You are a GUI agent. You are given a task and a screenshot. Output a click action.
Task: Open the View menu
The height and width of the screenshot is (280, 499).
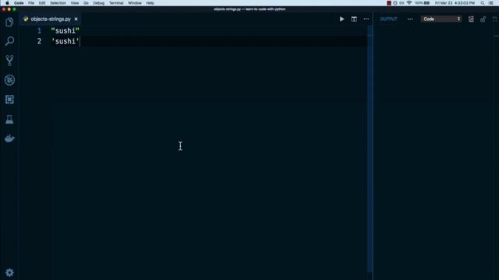coord(75,3)
